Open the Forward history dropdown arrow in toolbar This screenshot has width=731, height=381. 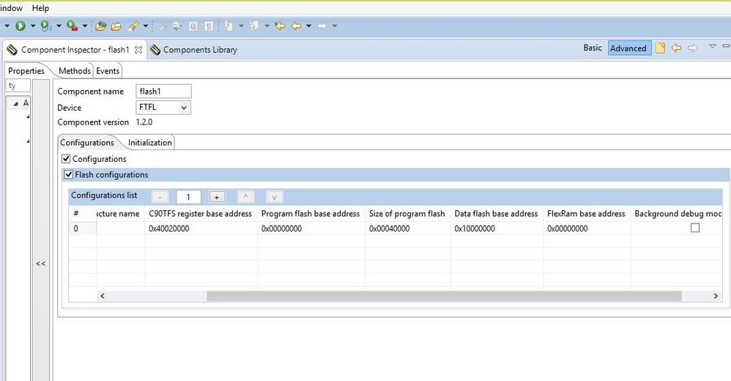pos(335,26)
